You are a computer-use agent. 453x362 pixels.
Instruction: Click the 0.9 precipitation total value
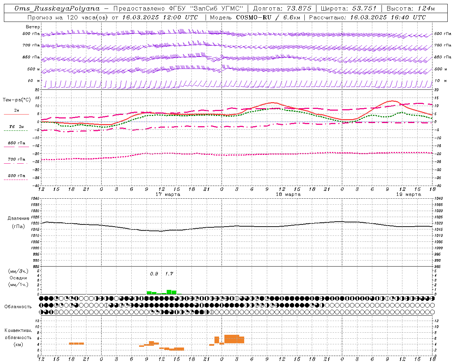coord(154,274)
